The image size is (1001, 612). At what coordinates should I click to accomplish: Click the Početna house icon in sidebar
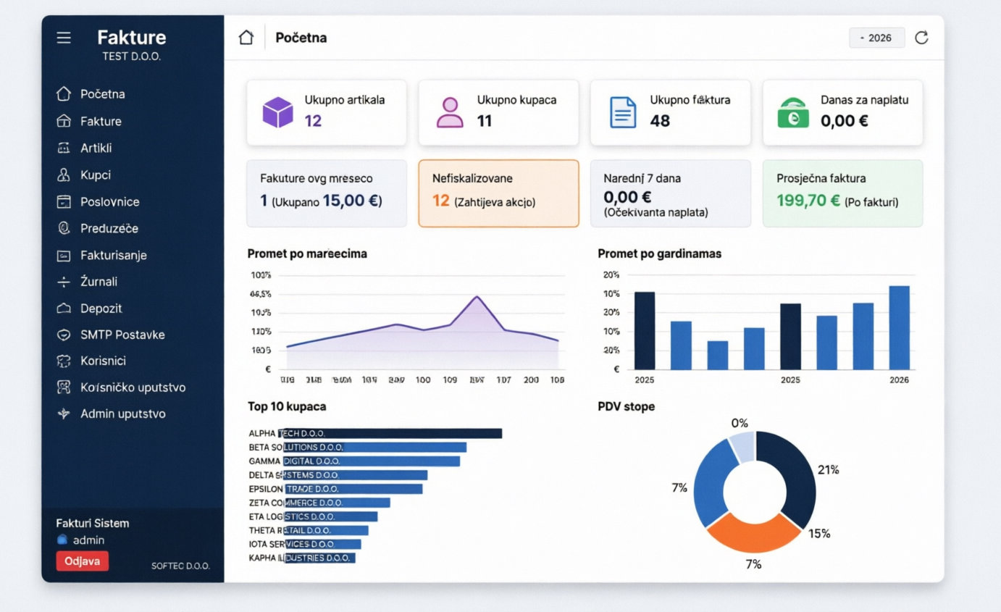(64, 94)
